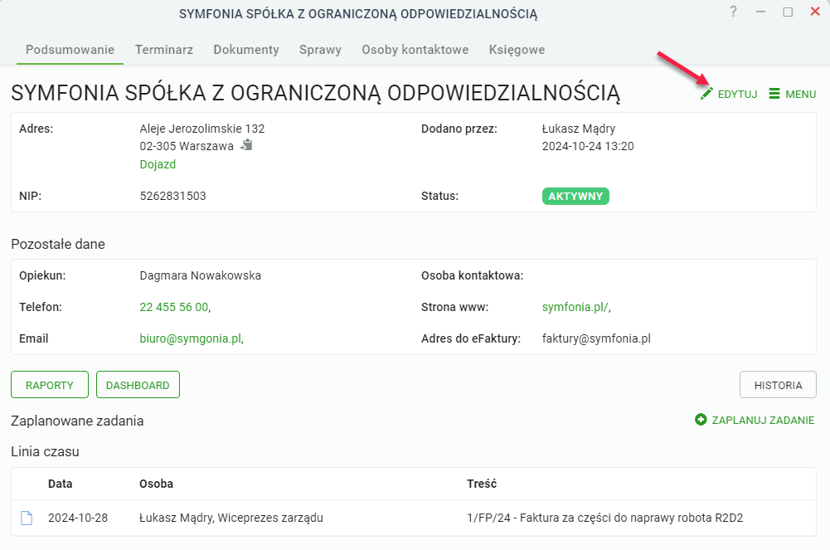The image size is (830, 550).
Task: Open the hamburger Menu icon
Action: click(x=774, y=94)
